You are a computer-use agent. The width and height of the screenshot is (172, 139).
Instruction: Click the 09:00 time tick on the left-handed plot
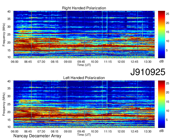pyautogui.click(x=68, y=131)
